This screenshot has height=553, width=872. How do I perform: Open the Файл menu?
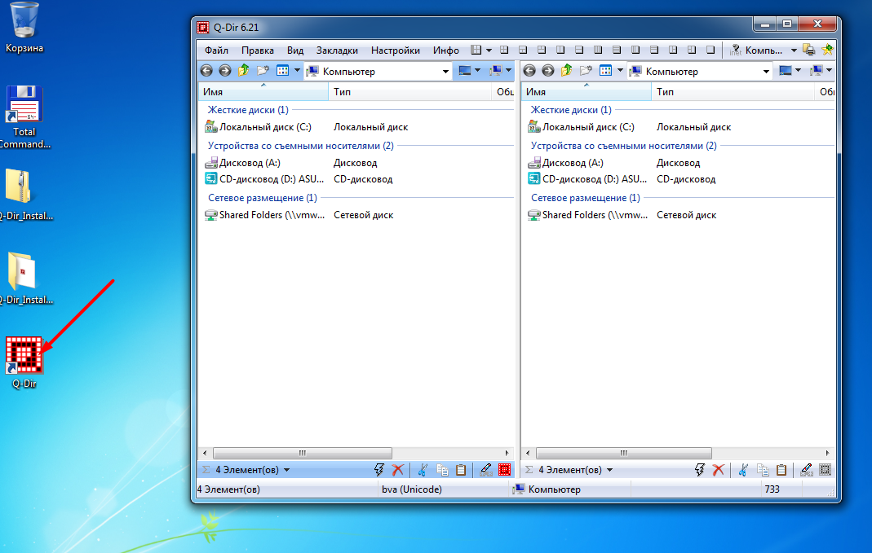(x=216, y=50)
